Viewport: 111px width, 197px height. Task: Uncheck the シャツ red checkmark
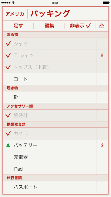[x=8, y=44]
